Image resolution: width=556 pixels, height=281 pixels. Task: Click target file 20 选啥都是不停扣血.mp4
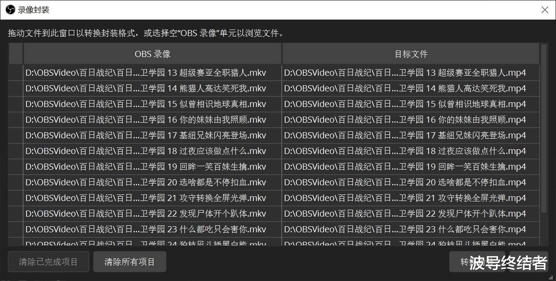tap(411, 182)
